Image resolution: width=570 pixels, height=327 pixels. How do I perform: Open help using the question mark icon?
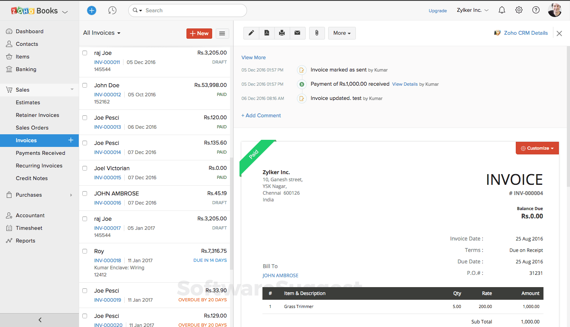(536, 9)
